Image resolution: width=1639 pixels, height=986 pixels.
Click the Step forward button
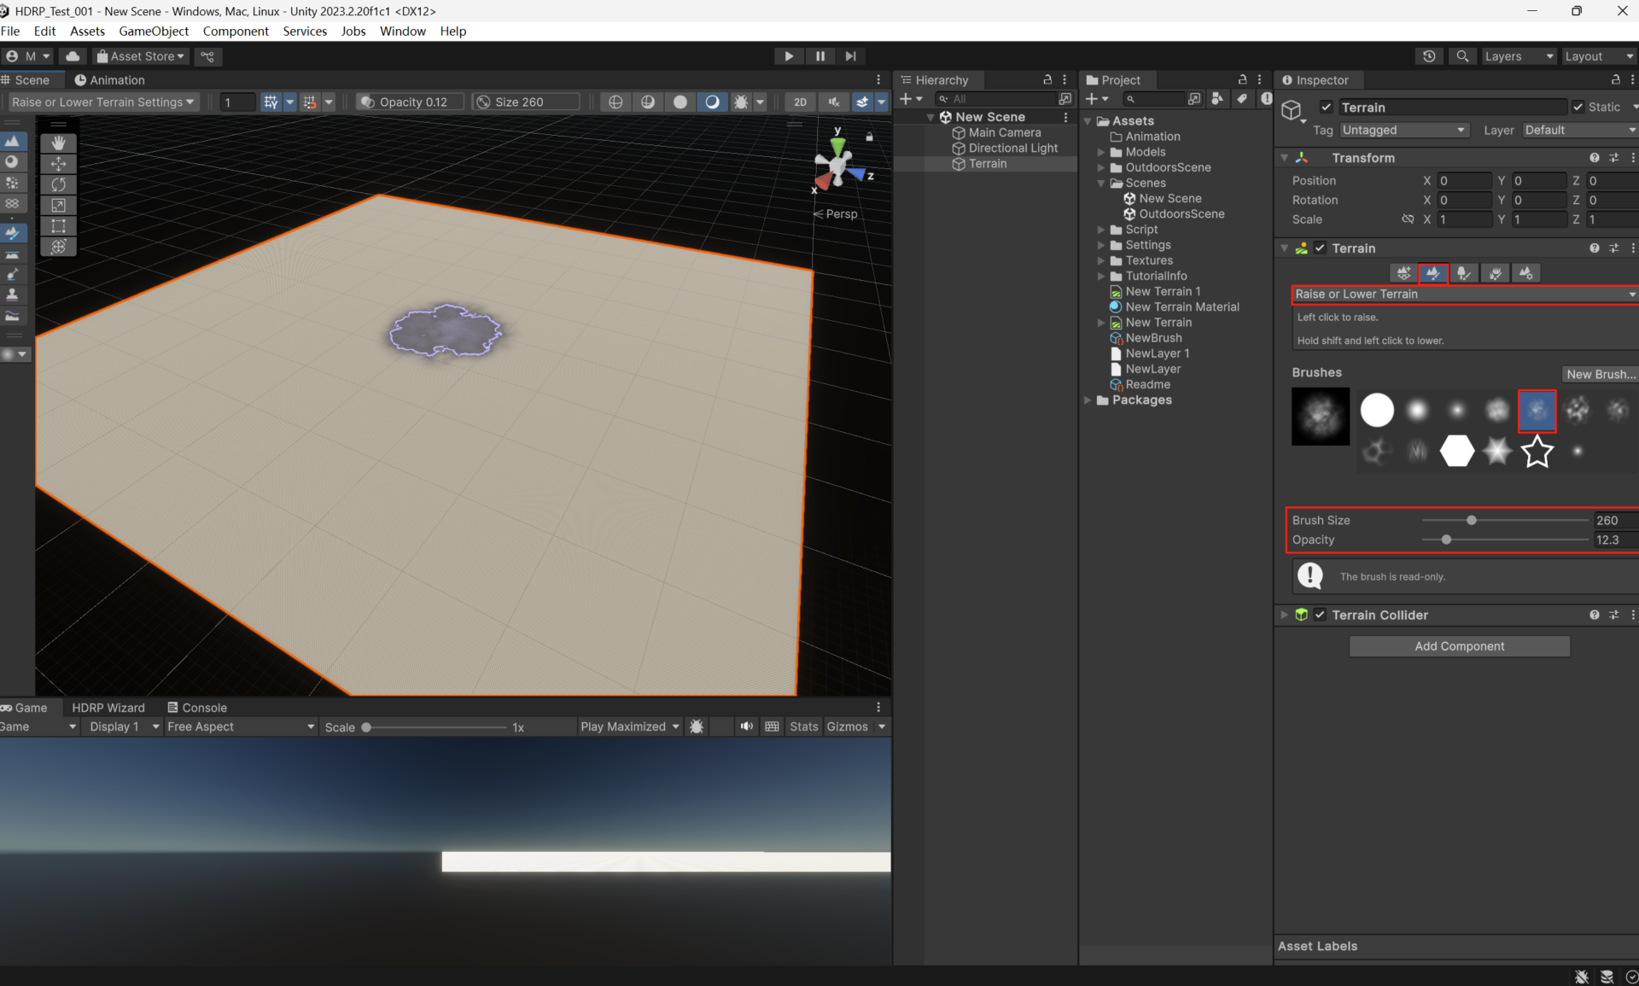pos(850,56)
